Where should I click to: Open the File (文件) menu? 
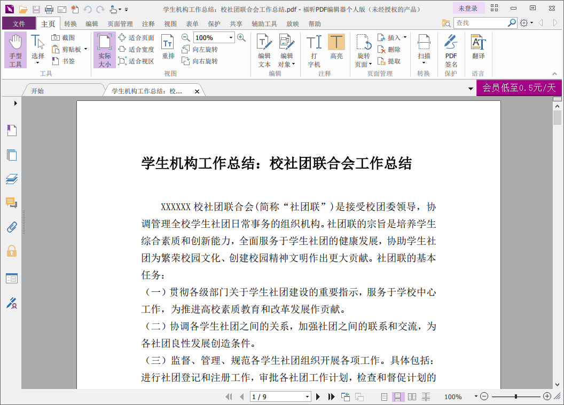click(x=19, y=23)
